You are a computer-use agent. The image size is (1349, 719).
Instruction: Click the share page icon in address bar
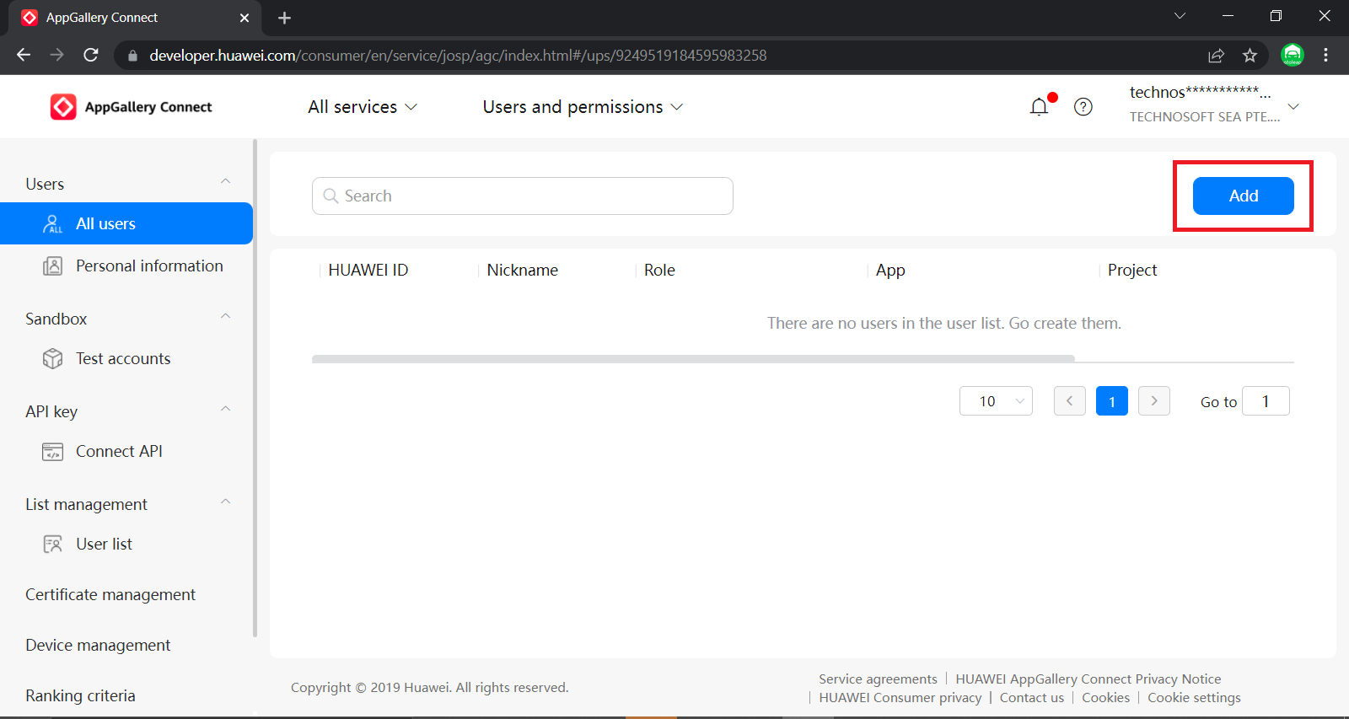pos(1216,56)
